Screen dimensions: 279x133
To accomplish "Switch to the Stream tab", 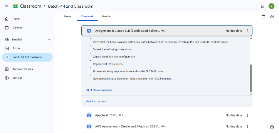I will [68, 16].
